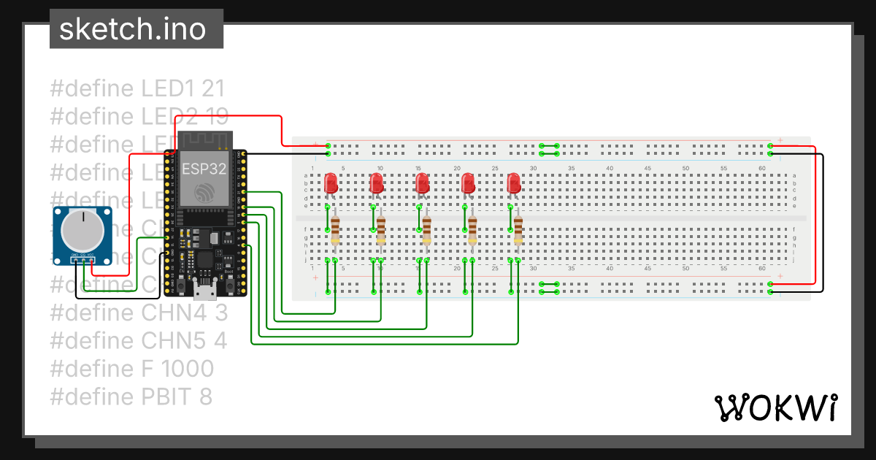
Task: Select the micro USB port on ESP32
Action: pyautogui.click(x=204, y=291)
